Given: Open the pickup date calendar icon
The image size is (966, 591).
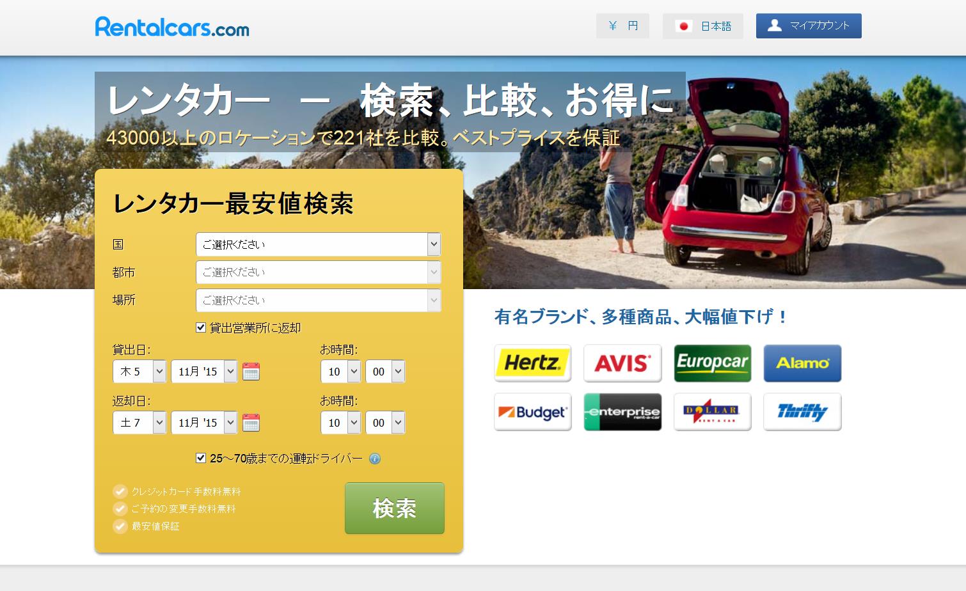Looking at the screenshot, I should [251, 372].
